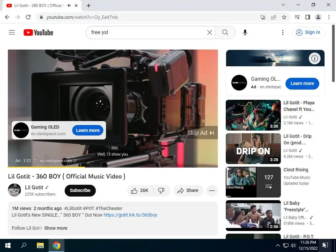Click Chrome icon in taskbar
Image resolution: width=336 pixels, height=252 pixels.
coord(56,245)
